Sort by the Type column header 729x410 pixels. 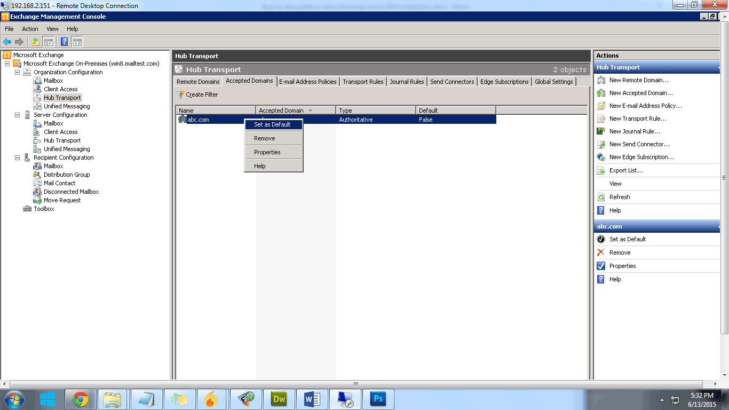376,111
